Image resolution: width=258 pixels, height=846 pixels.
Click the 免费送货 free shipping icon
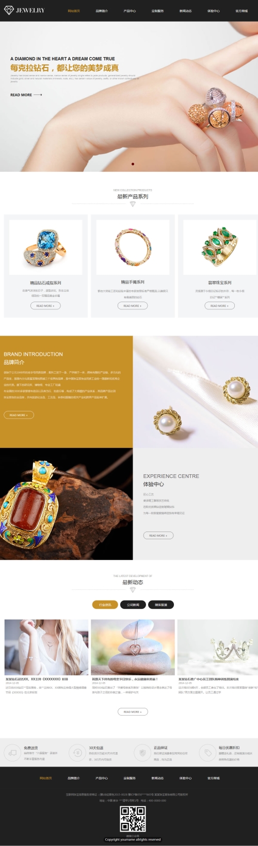click(x=12, y=753)
